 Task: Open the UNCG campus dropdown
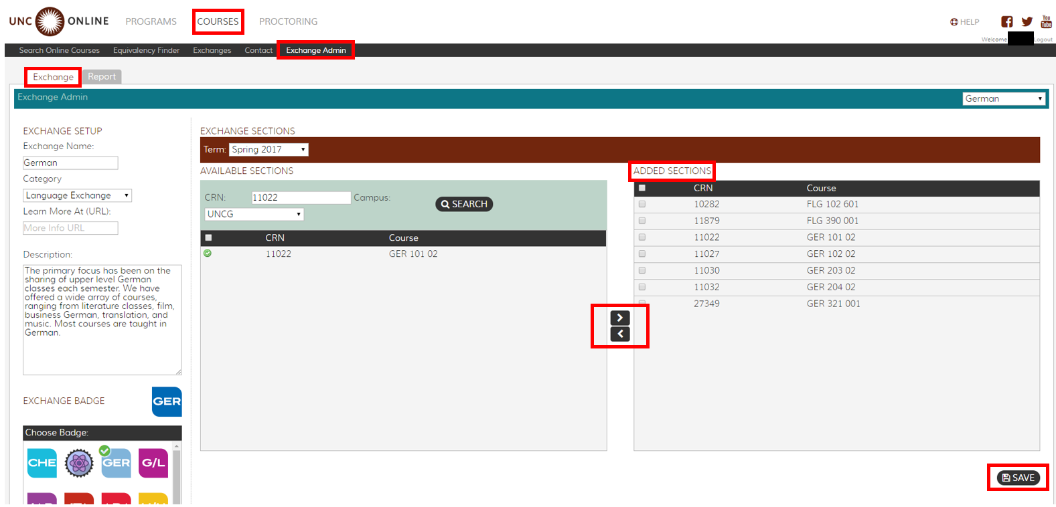click(254, 214)
